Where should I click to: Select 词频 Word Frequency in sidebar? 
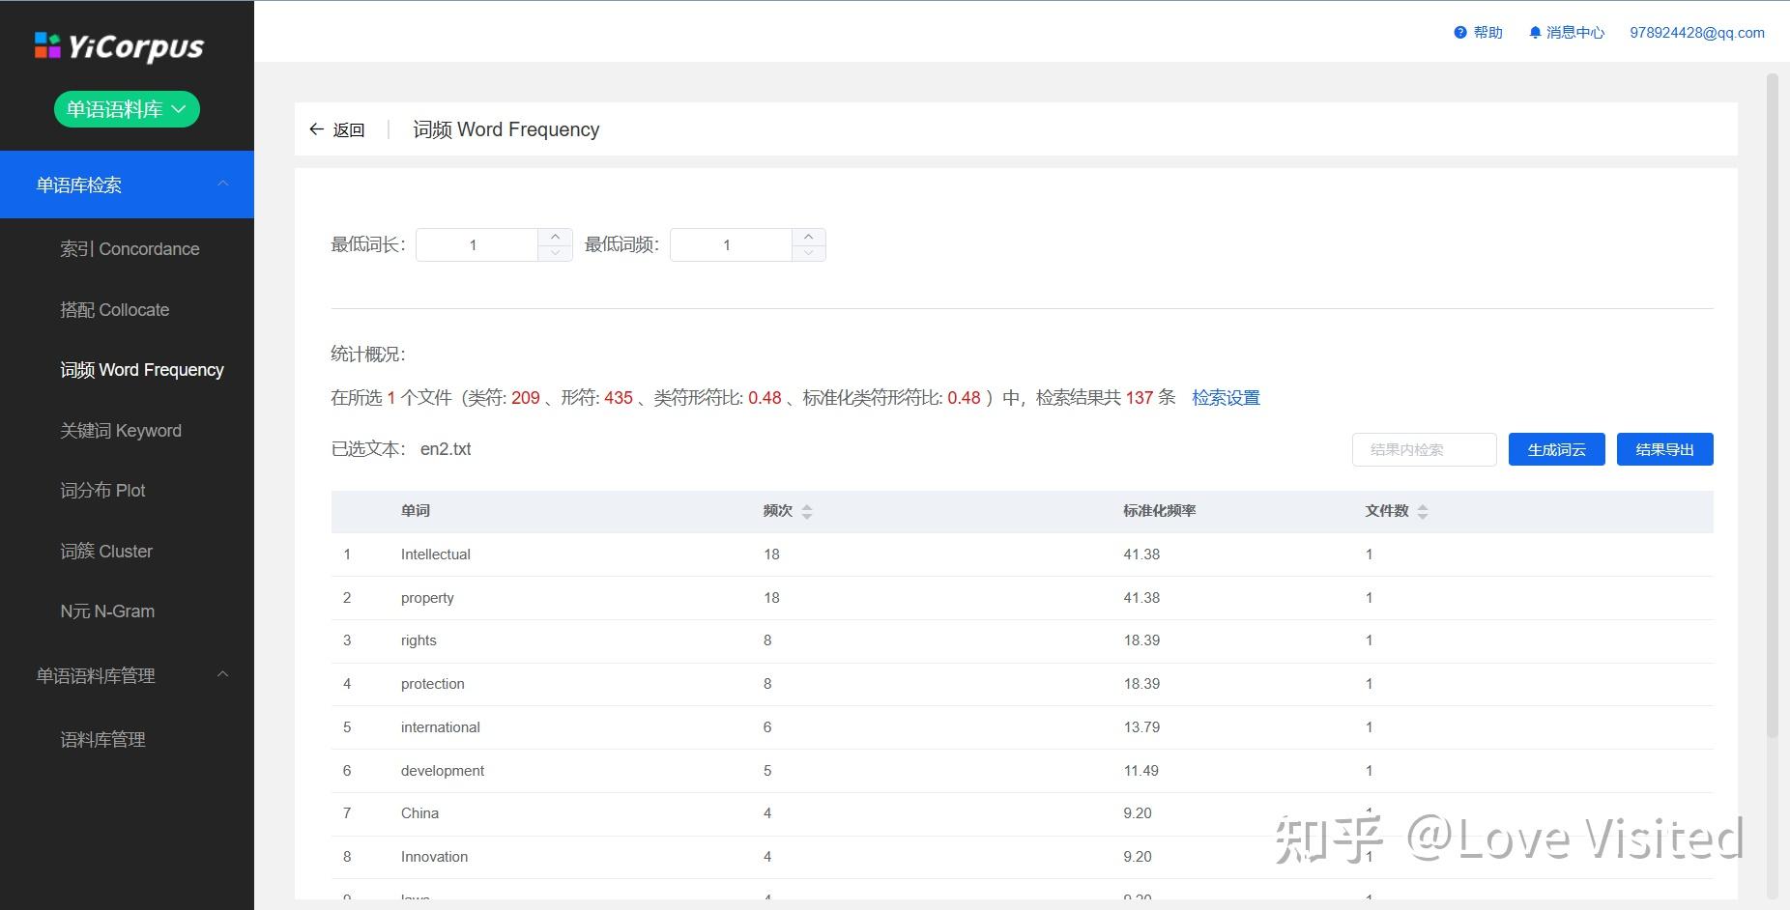[142, 370]
